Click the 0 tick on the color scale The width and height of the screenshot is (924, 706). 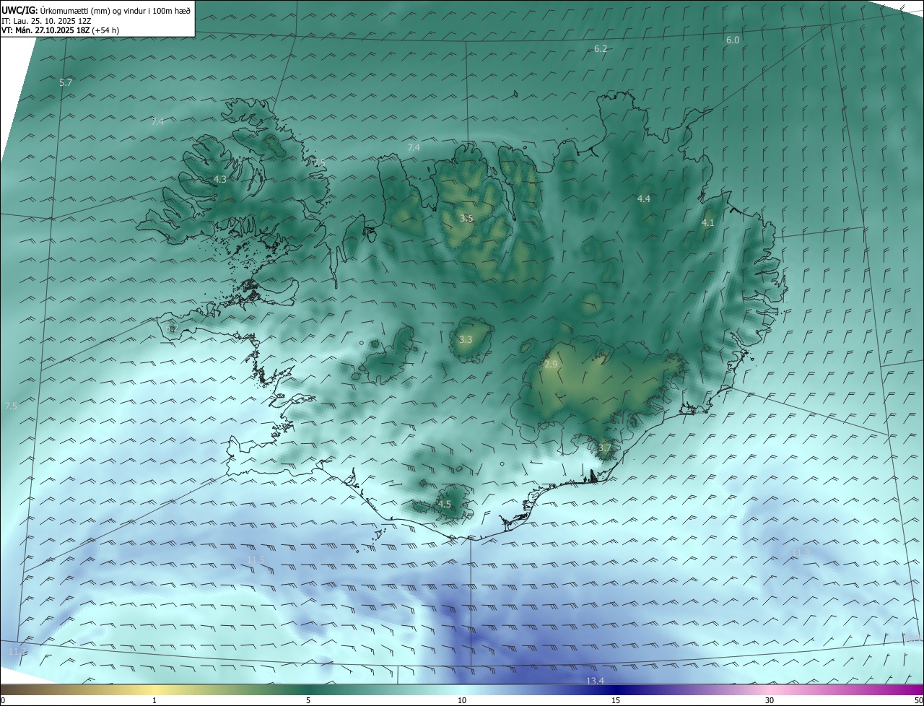pyautogui.click(x=2, y=701)
